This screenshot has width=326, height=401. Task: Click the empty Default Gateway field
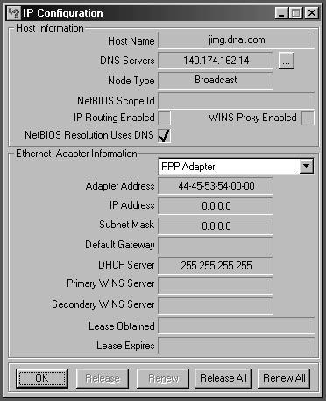point(216,245)
